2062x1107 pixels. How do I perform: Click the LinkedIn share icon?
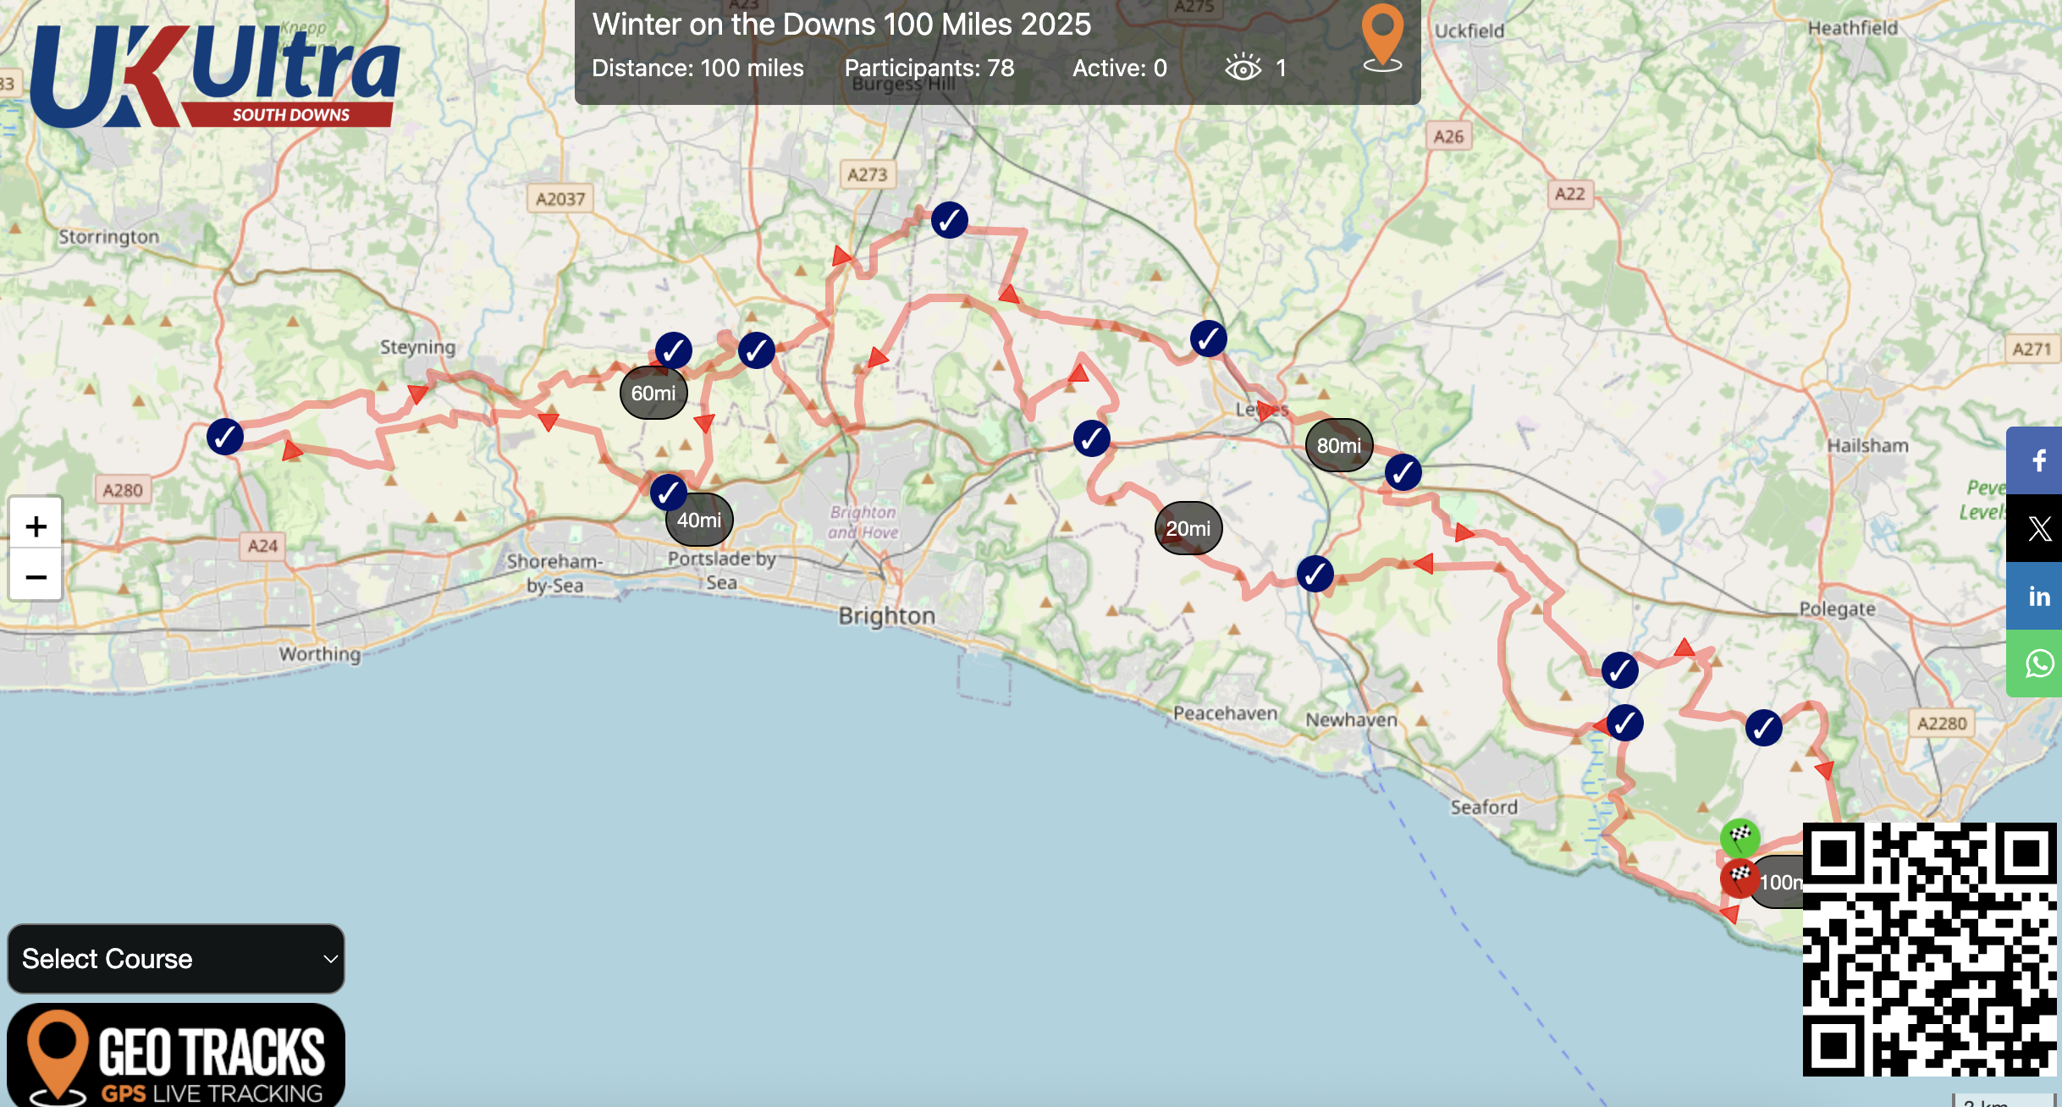click(2038, 597)
